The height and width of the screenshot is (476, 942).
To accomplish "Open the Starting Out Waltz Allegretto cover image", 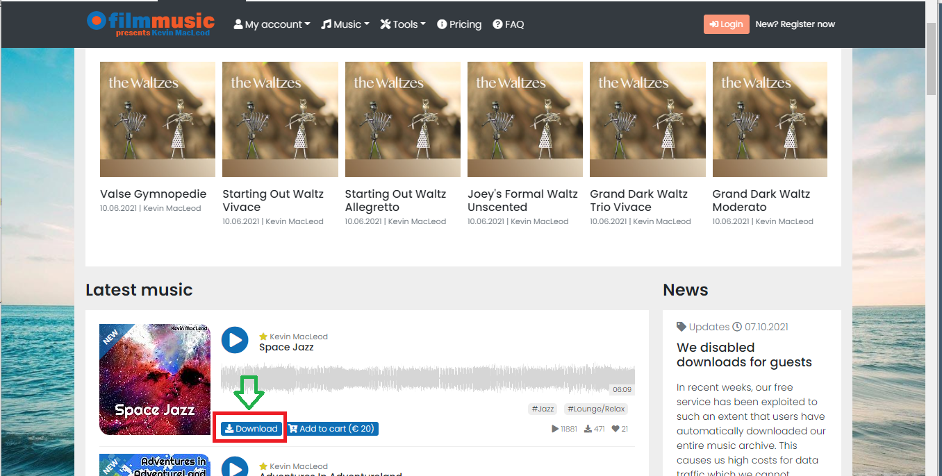I will 403,119.
